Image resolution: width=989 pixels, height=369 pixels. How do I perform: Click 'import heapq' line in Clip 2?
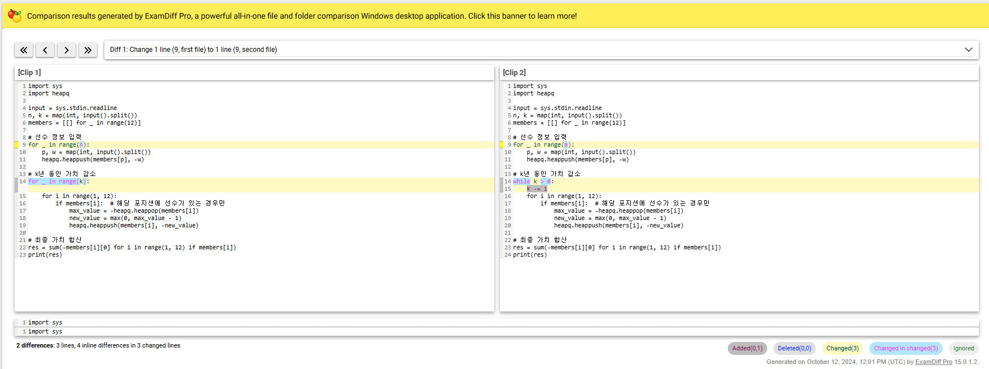(x=533, y=94)
